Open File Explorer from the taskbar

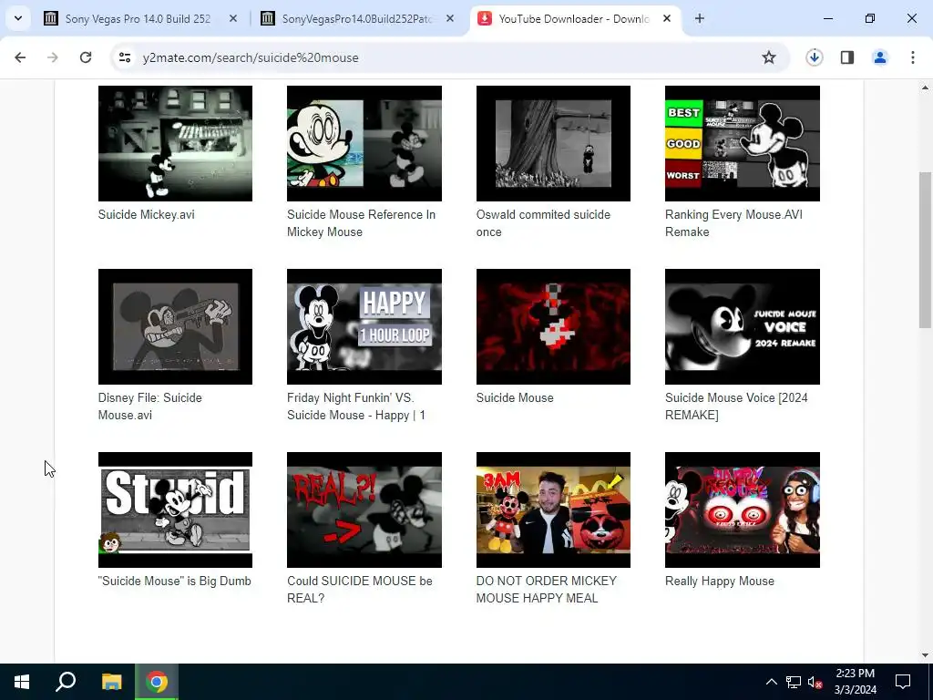click(112, 682)
